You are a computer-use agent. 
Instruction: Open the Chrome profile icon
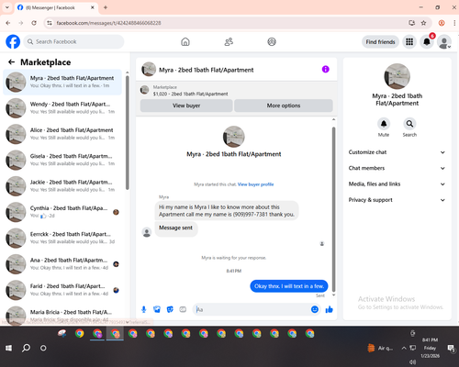(442, 23)
